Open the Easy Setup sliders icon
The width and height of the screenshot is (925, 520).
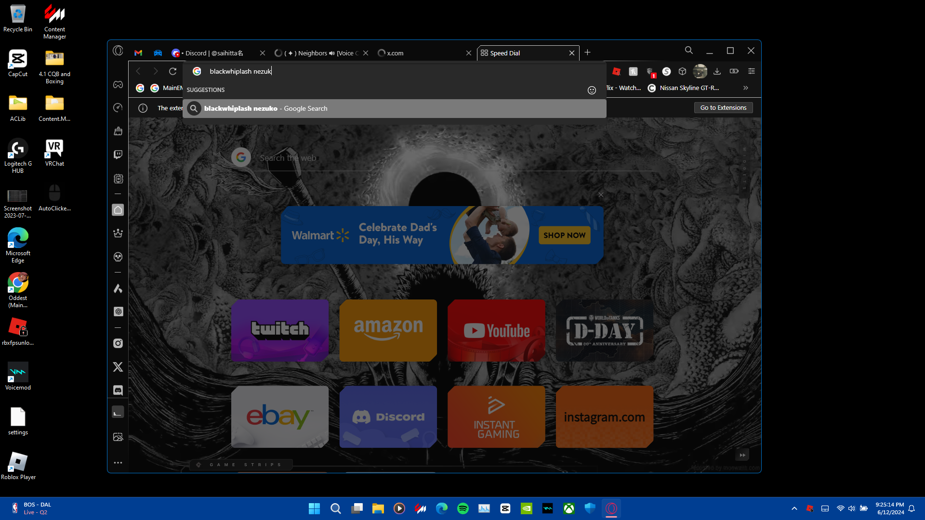tap(751, 71)
